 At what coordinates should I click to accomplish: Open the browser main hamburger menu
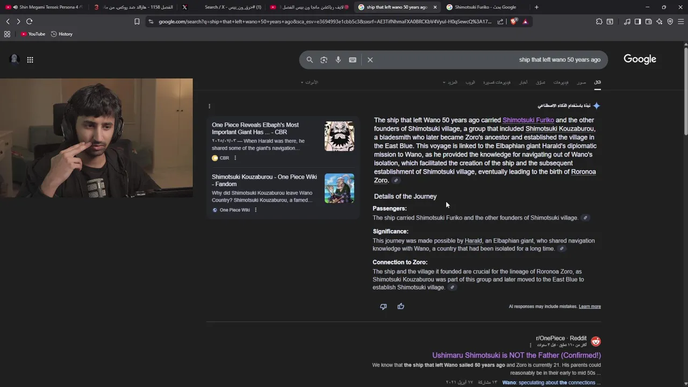(681, 21)
